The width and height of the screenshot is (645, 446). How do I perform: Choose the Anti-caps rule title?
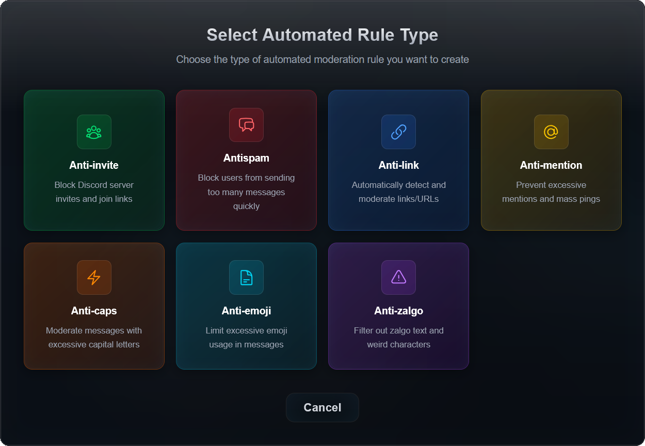coord(94,311)
